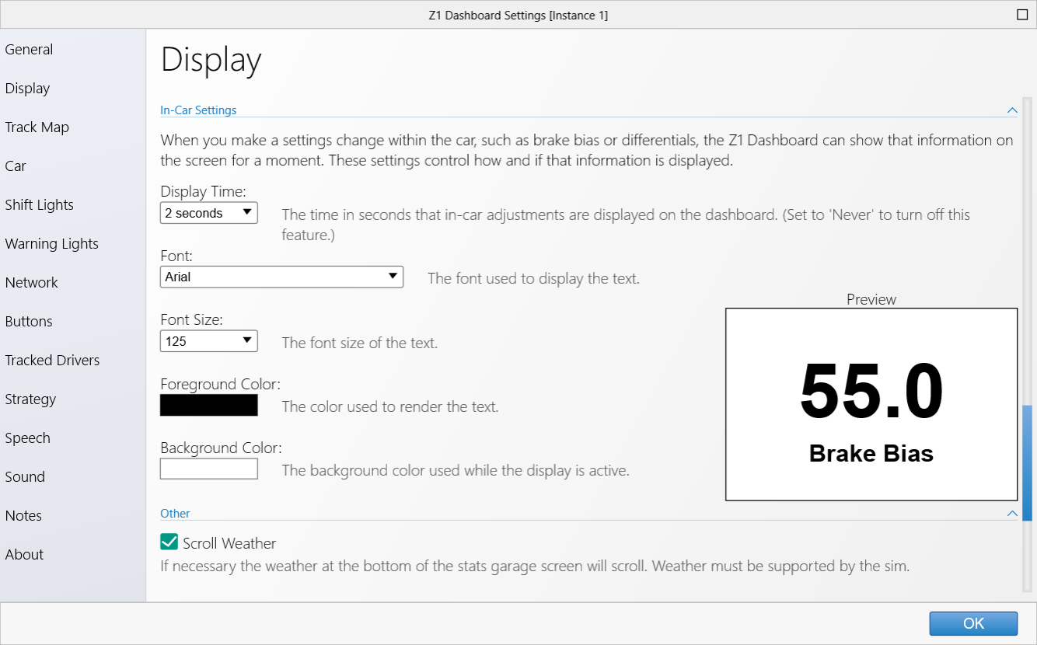The width and height of the screenshot is (1037, 645).
Task: Click the Display Time label
Action: point(203,191)
